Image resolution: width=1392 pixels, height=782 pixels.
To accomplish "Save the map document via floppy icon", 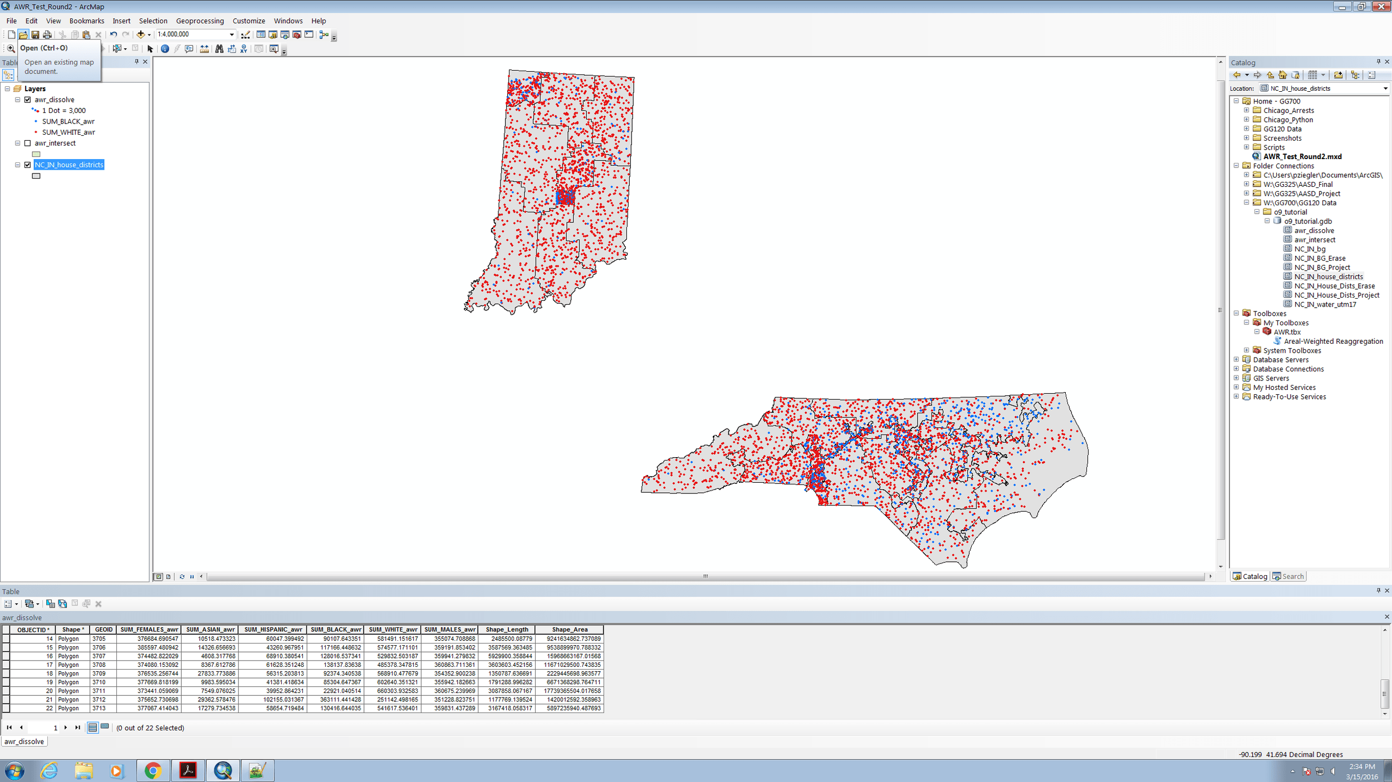I will tap(35, 34).
